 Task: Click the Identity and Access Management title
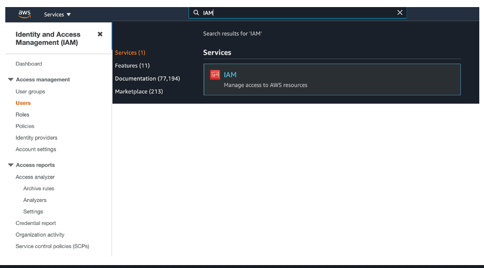coord(48,39)
